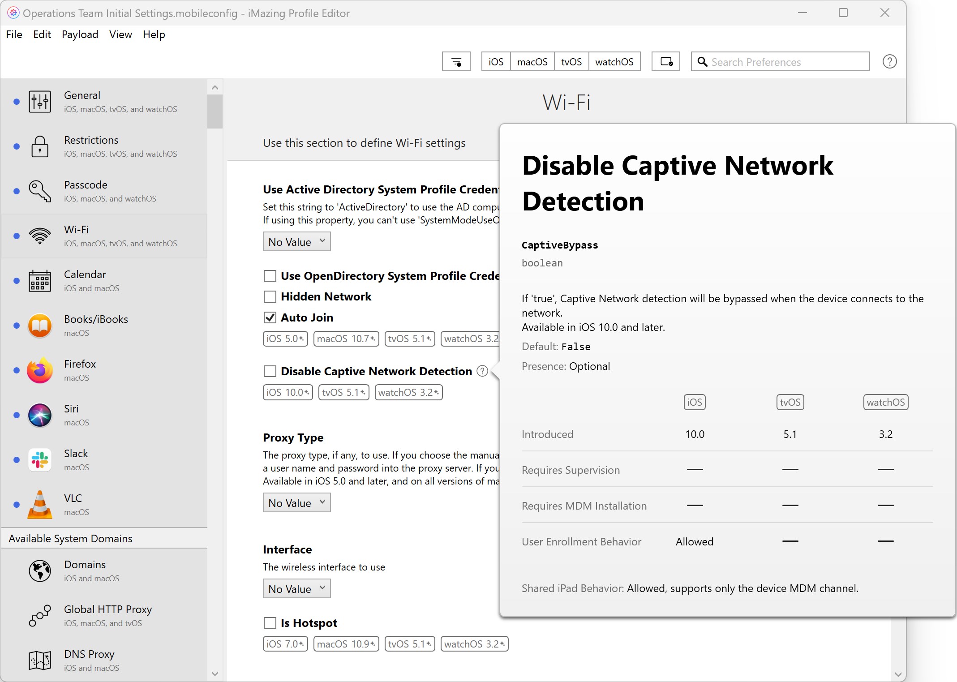Click the filter options toolbar icon
The image size is (957, 682).
click(x=456, y=62)
